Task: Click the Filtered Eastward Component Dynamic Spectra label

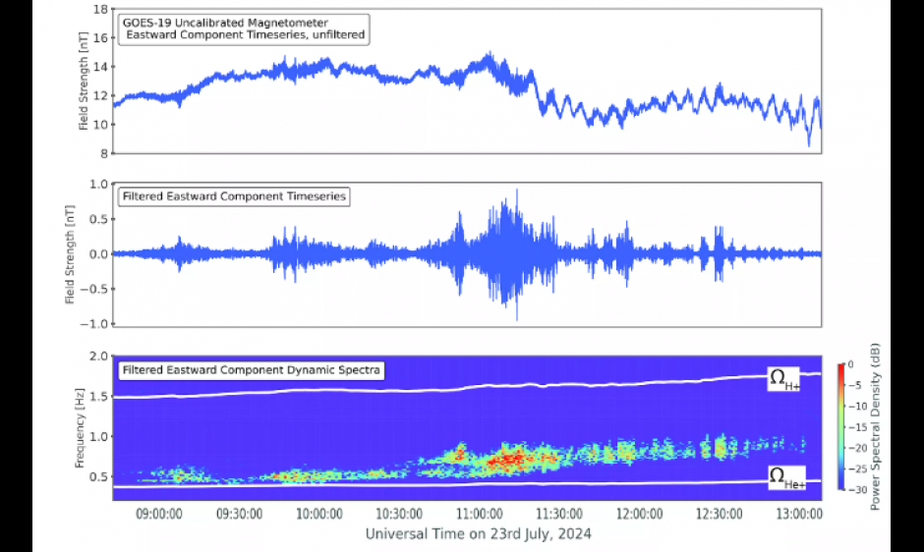Action: tap(251, 371)
